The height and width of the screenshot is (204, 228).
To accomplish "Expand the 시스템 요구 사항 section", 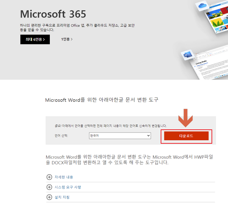I will 68,187.
